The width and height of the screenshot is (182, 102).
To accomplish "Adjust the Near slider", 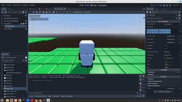I will coord(172,65).
